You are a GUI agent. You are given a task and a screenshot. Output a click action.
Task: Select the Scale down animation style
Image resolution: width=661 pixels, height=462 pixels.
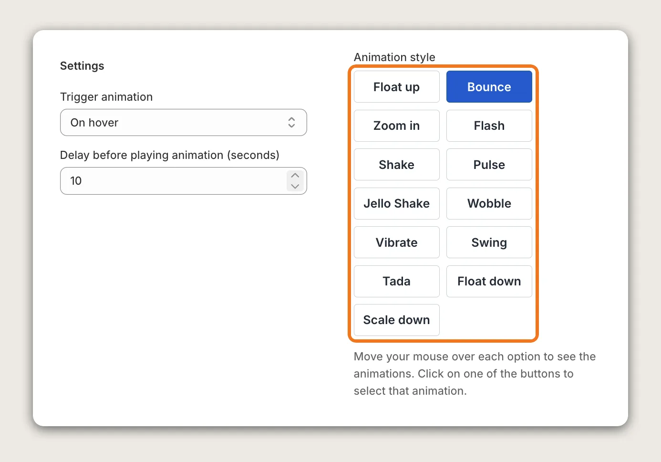[396, 320]
